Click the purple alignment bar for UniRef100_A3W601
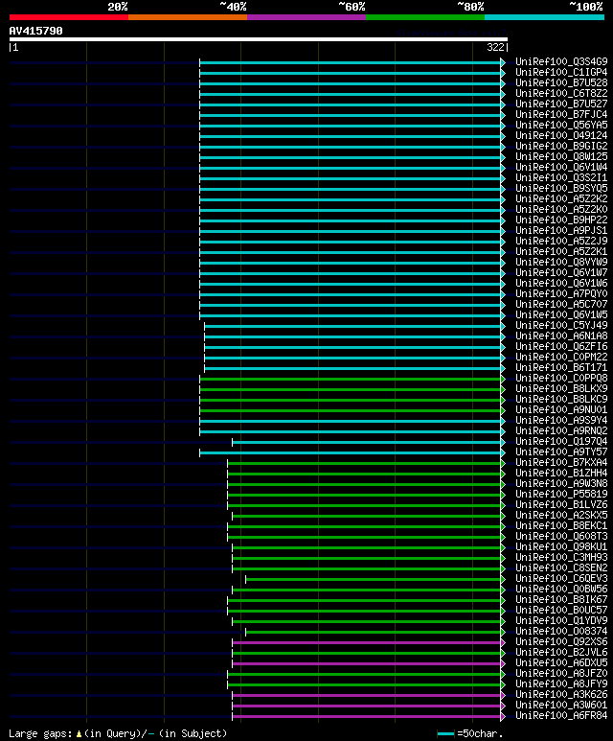613x741 pixels. pyautogui.click(x=369, y=706)
